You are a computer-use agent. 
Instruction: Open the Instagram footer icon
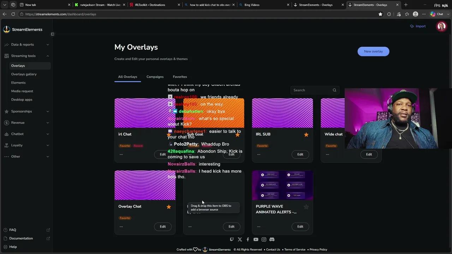(x=264, y=240)
